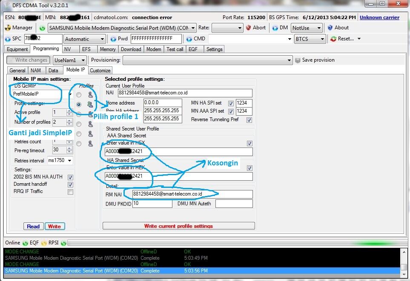Uncheck 2002 BIS MN HA AUTH
The height and width of the screenshot is (281, 410).
click(70, 177)
